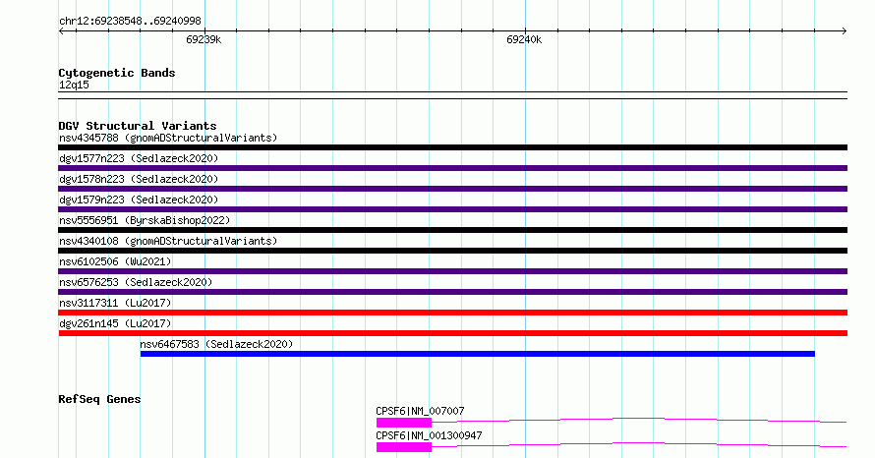Open the dgv261n145 (Lu2017) variant label
The image size is (875, 458).
[115, 323]
